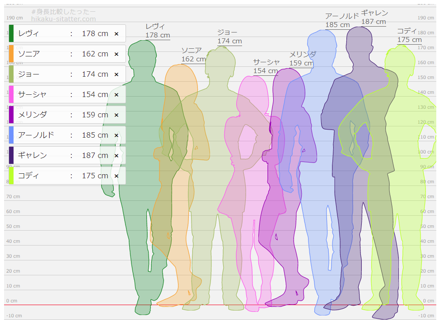
Task: Delete ギャレン entry using × icon
Action: [116, 156]
